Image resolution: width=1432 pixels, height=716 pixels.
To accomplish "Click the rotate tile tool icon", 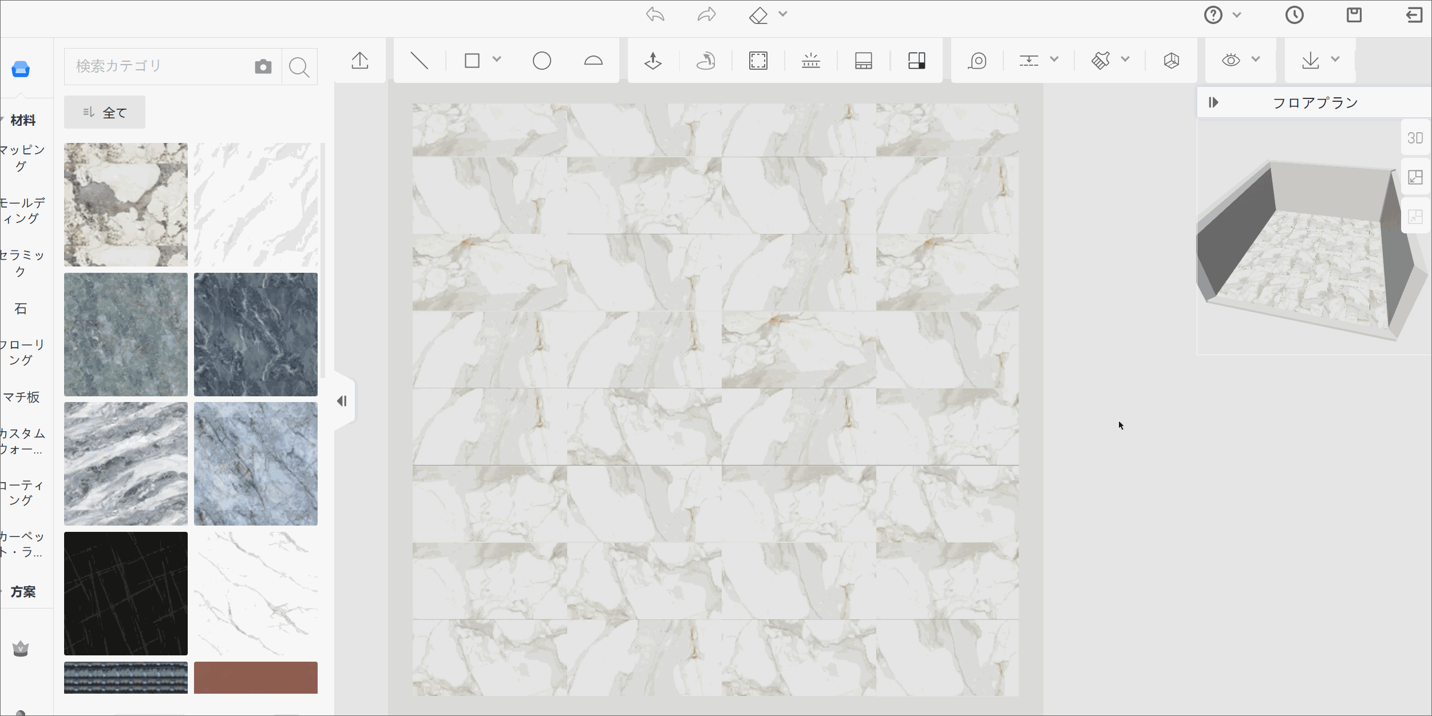I will coord(706,61).
